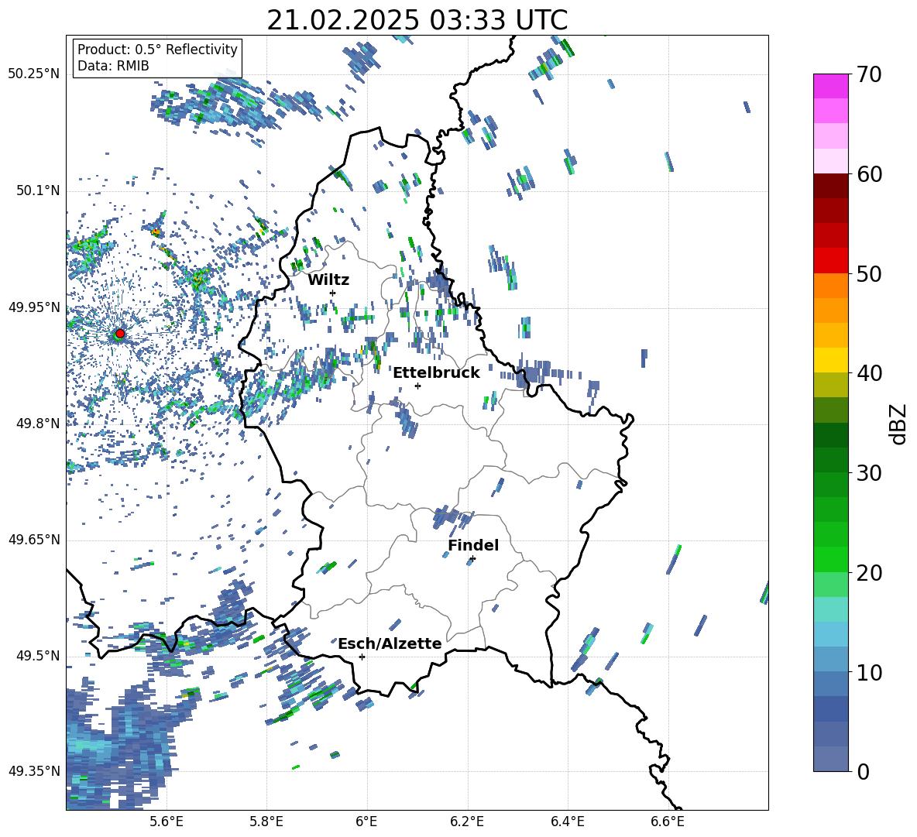Click the Findel station label
This screenshot has height=837, width=917.
(x=473, y=545)
